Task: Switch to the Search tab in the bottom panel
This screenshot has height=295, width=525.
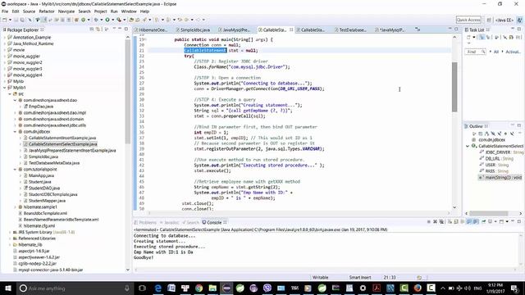Action: click(190, 222)
